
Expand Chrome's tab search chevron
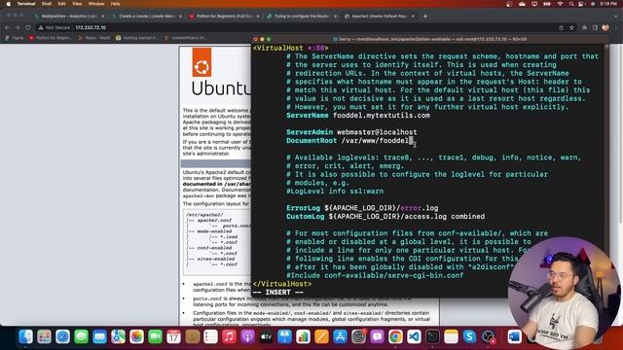[616, 17]
